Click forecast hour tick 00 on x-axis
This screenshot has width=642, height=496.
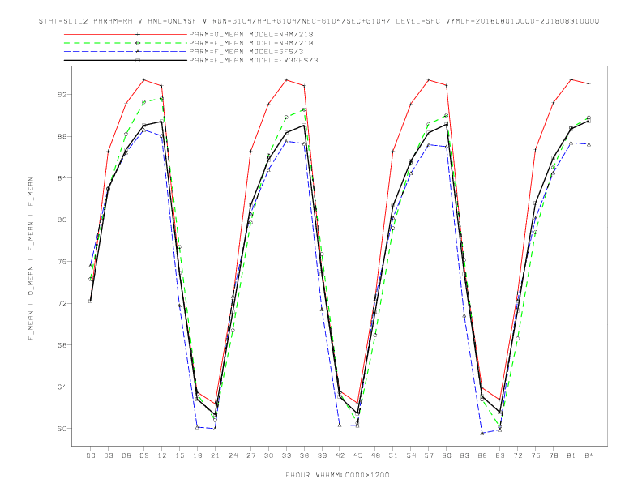pos(91,455)
